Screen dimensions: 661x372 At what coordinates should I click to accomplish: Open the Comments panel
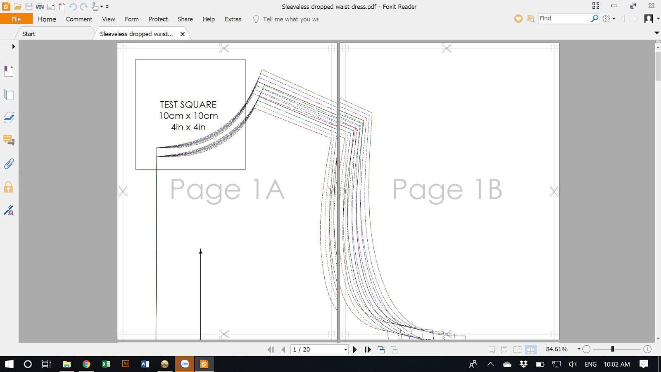(x=9, y=141)
